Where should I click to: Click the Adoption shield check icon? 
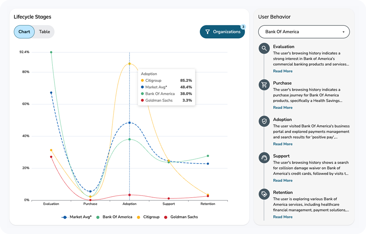pos(264,121)
